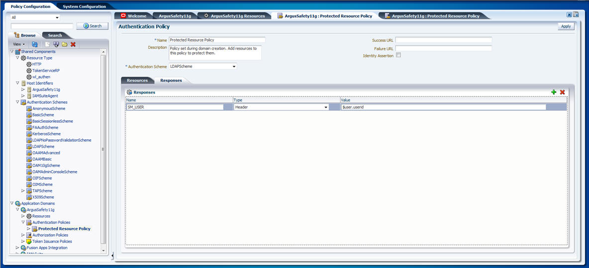Click the gear icon next to TokenServiceRP
589x268 pixels.
point(29,71)
